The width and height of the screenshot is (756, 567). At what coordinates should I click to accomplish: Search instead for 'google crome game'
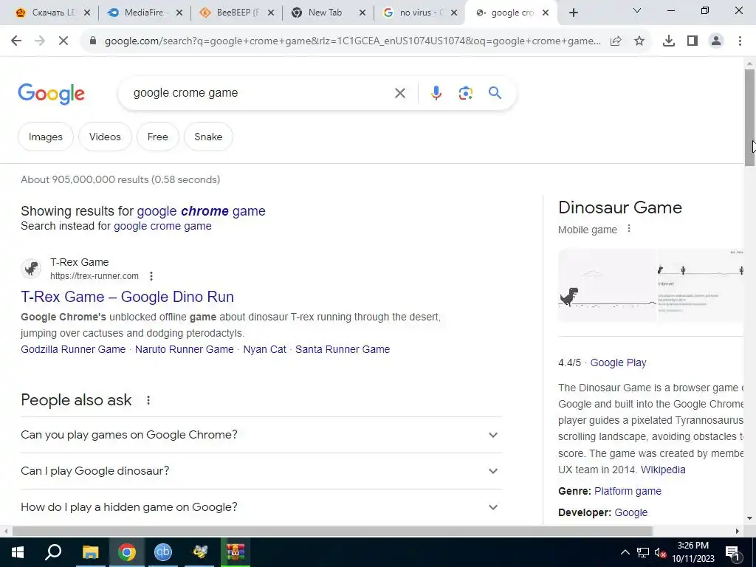[x=162, y=226]
